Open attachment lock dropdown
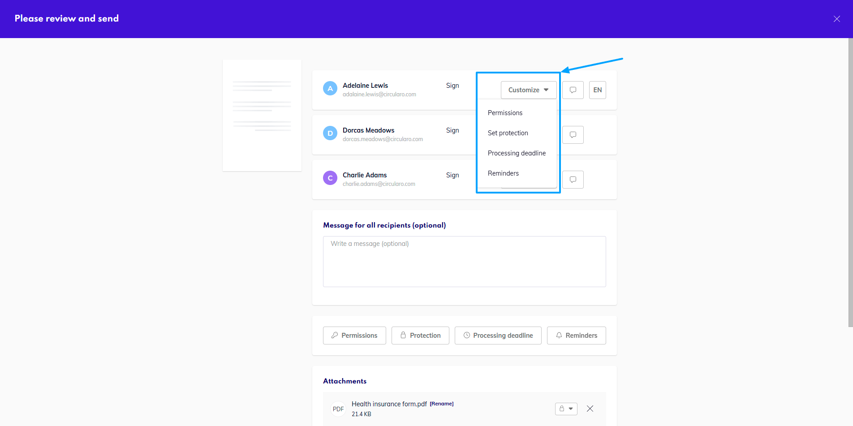This screenshot has width=853, height=426. pyautogui.click(x=566, y=409)
